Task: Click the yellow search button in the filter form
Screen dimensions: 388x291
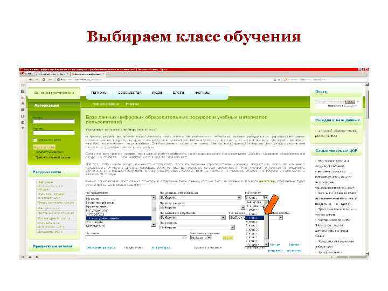Action: (x=227, y=238)
